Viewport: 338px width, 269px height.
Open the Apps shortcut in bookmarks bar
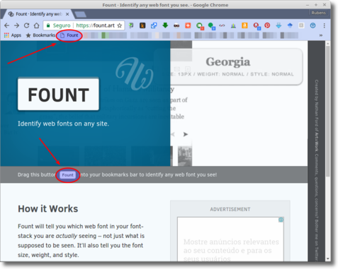tap(13, 35)
